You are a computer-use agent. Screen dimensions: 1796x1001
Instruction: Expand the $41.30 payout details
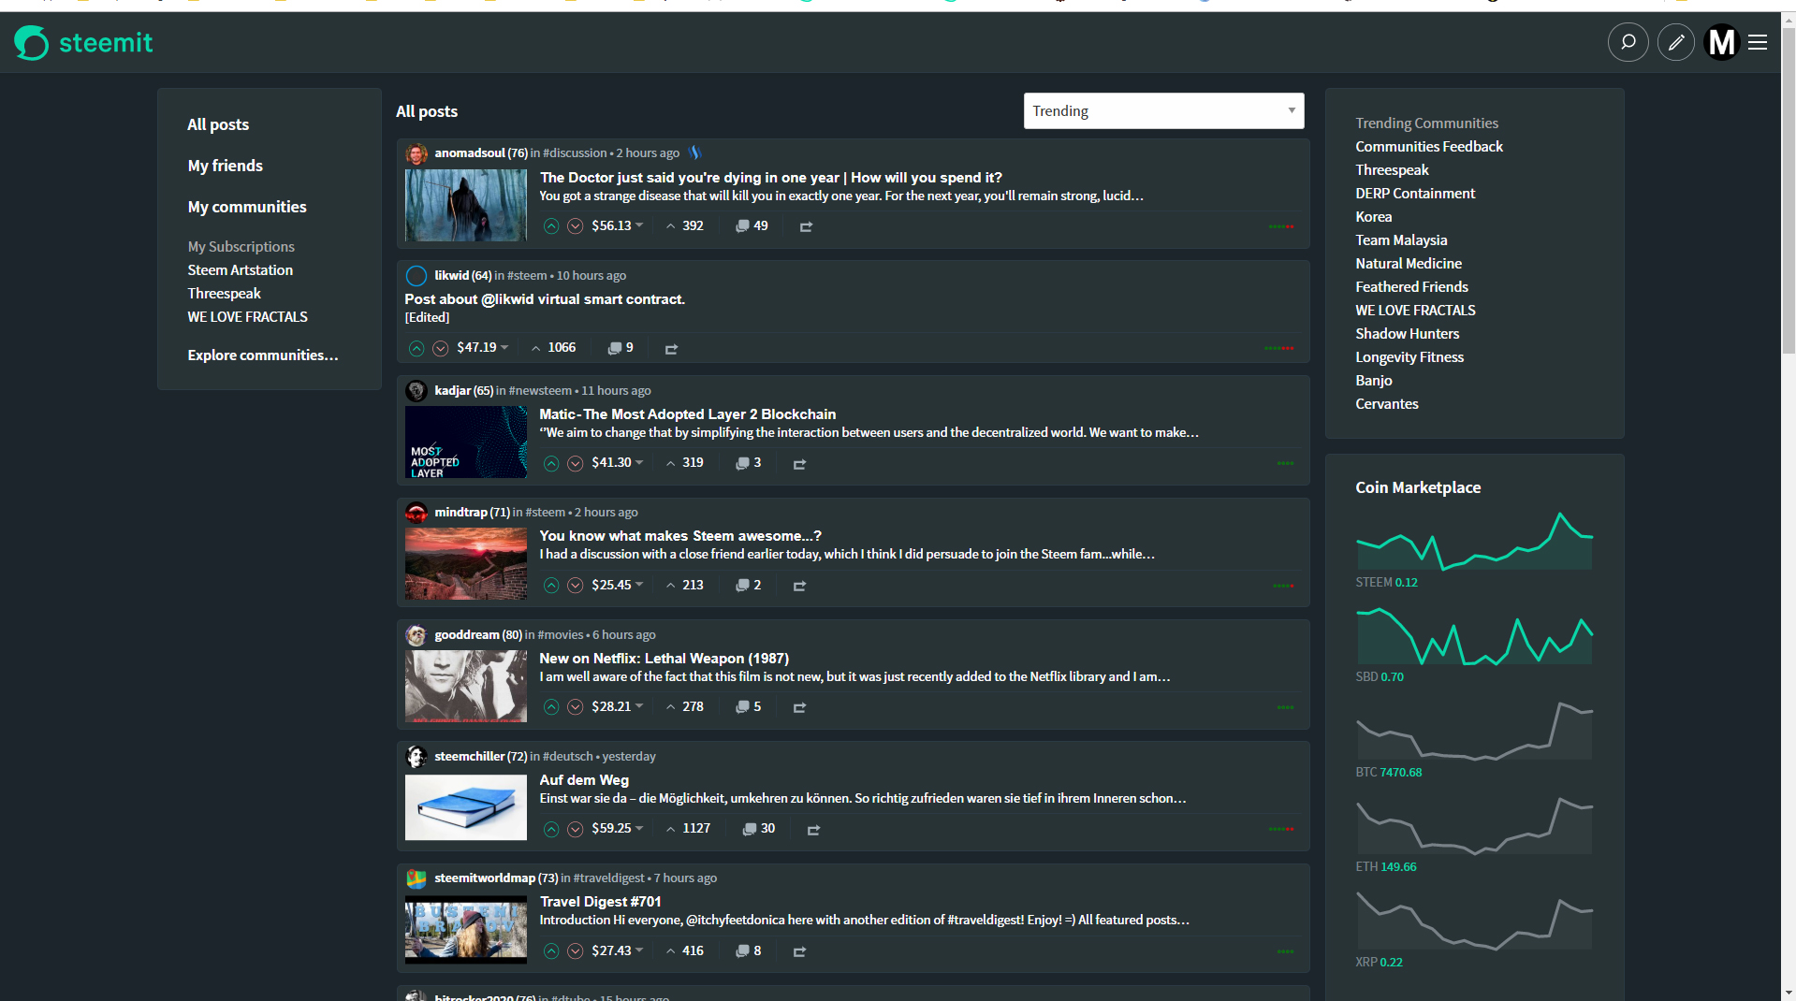click(618, 462)
